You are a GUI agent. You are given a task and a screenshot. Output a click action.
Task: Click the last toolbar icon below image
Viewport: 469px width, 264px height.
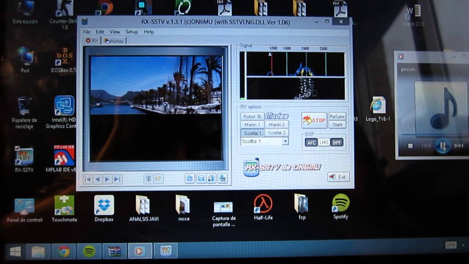(x=222, y=179)
